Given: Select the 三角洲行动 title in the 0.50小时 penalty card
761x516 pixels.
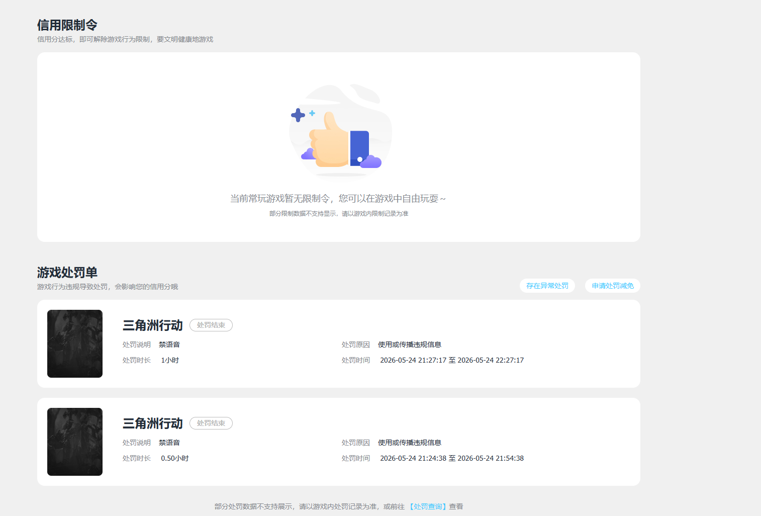Looking at the screenshot, I should coord(153,423).
